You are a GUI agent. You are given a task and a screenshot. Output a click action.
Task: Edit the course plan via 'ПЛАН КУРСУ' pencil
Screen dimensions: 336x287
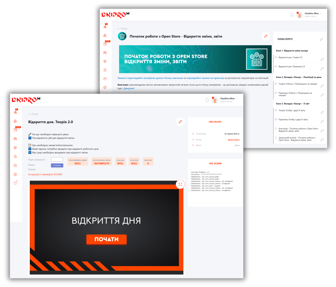tap(321, 39)
